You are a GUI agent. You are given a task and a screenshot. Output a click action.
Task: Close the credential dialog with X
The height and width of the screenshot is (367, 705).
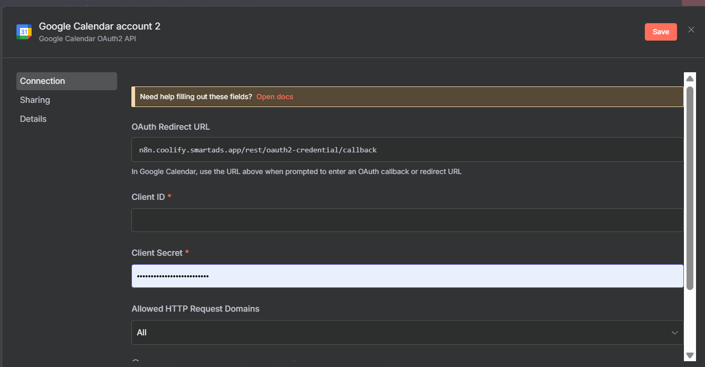click(x=691, y=30)
